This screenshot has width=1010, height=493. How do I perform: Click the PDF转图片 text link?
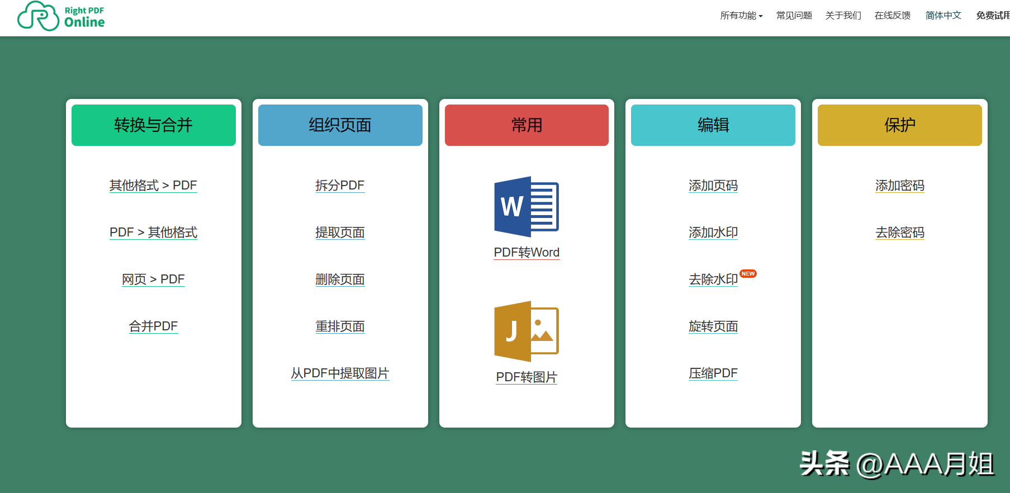tap(527, 377)
